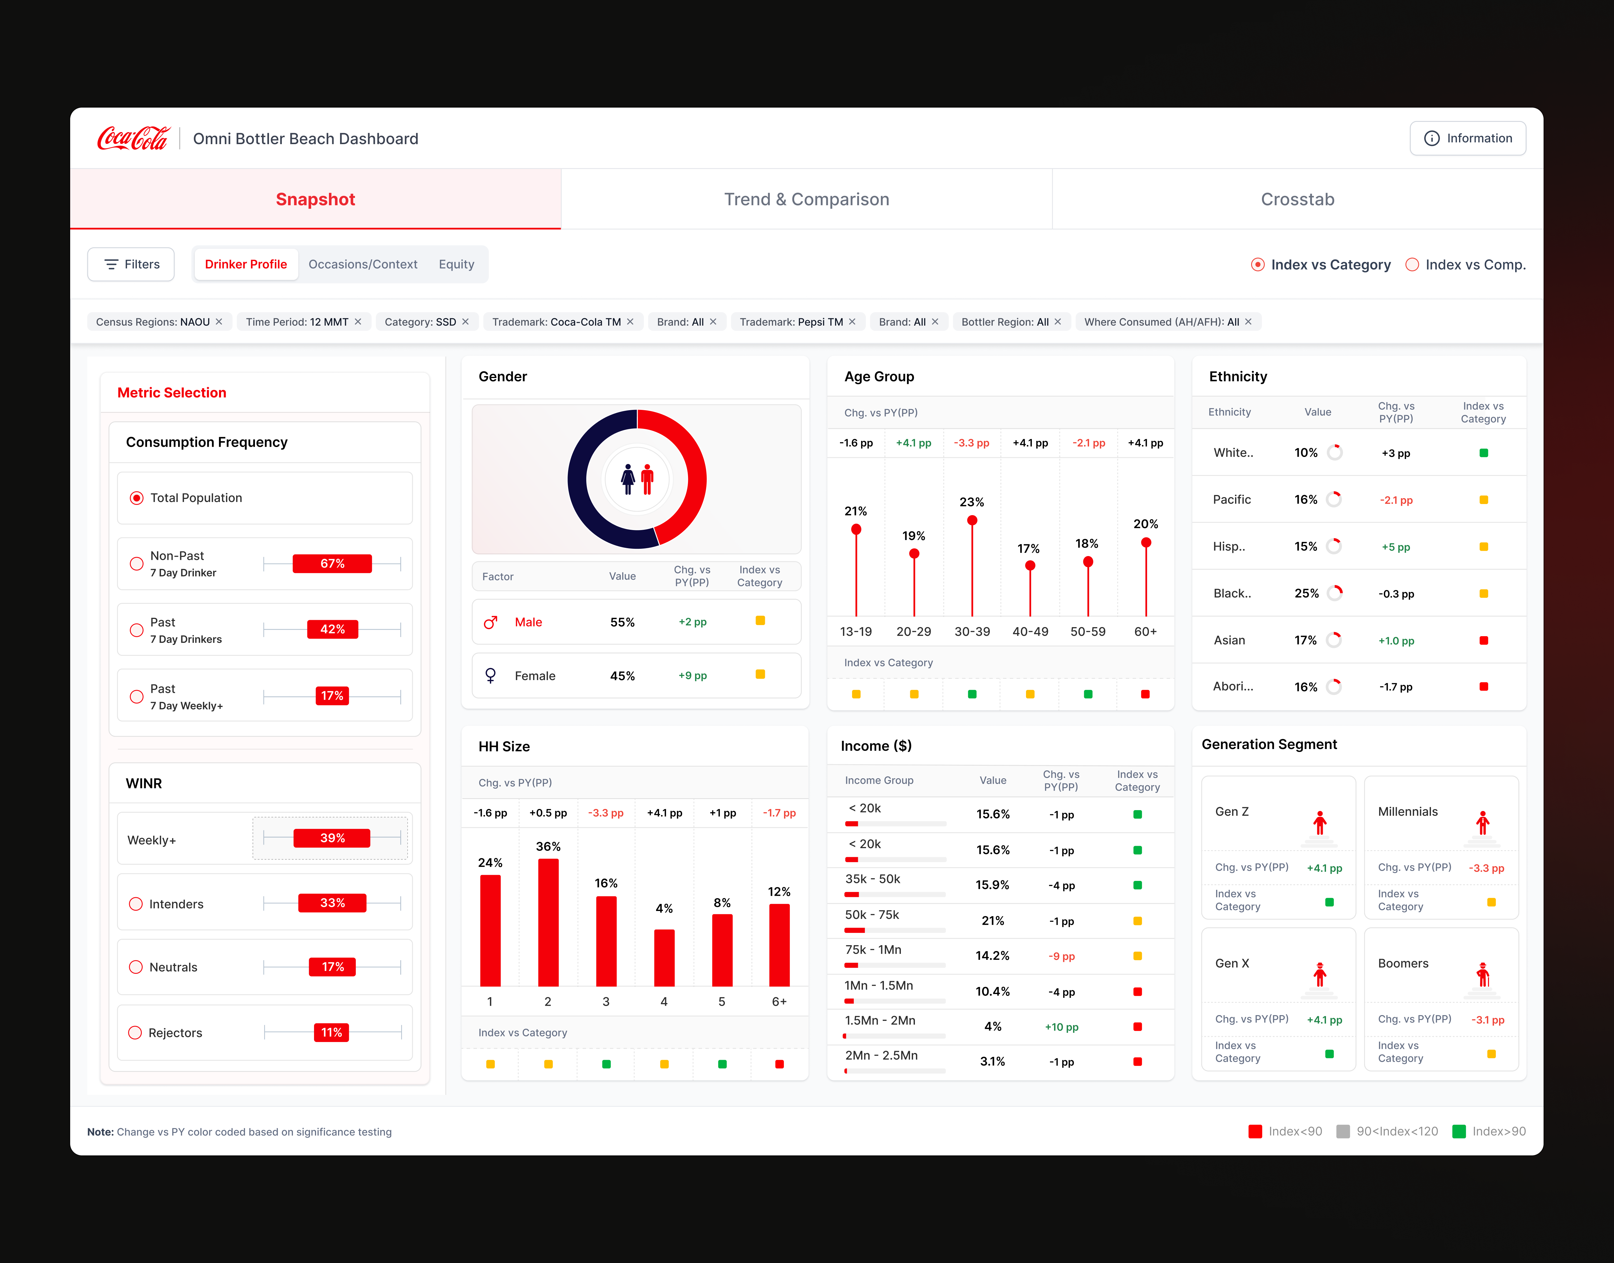
Task: Click the Brand: All chip after Coca-Cola TM
Action: 687,322
